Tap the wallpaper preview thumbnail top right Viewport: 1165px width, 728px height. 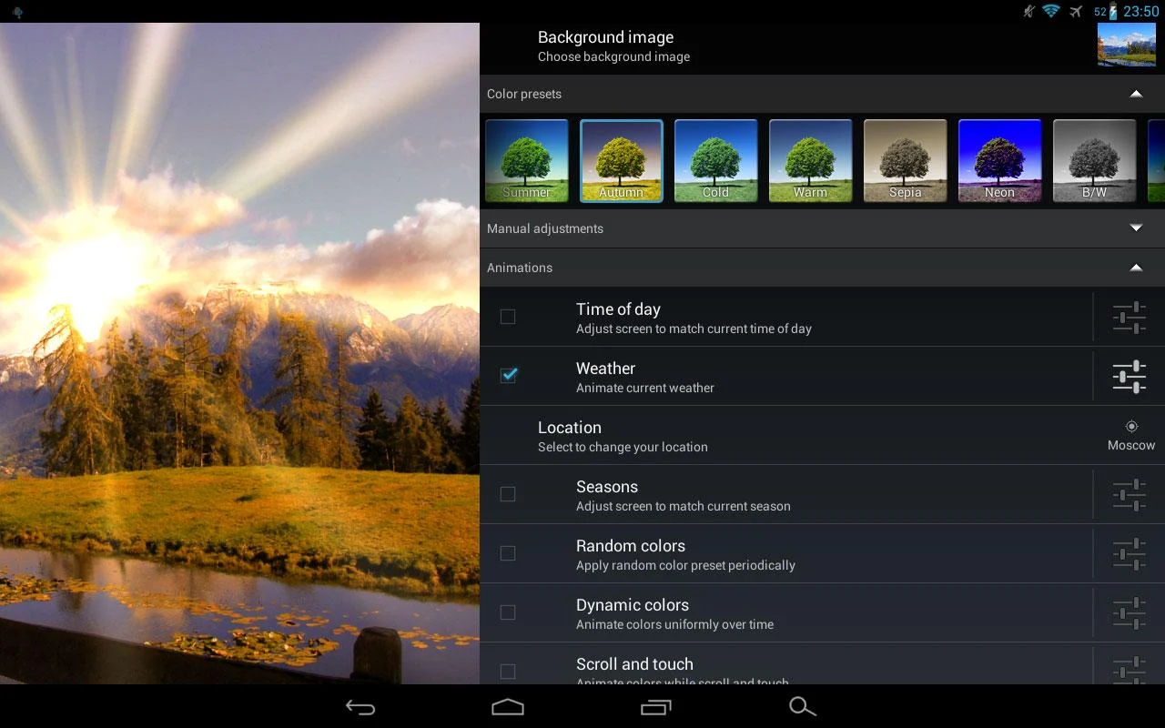click(x=1126, y=44)
